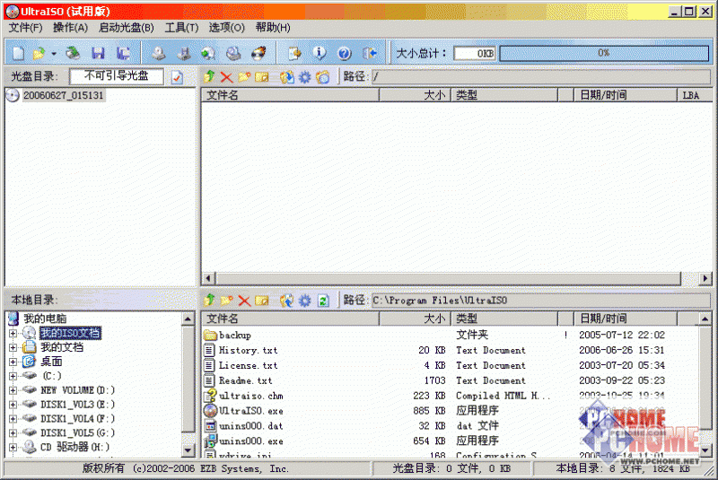The width and height of the screenshot is (718, 480).
Task: Open the 选项(O) menu
Action: click(227, 28)
